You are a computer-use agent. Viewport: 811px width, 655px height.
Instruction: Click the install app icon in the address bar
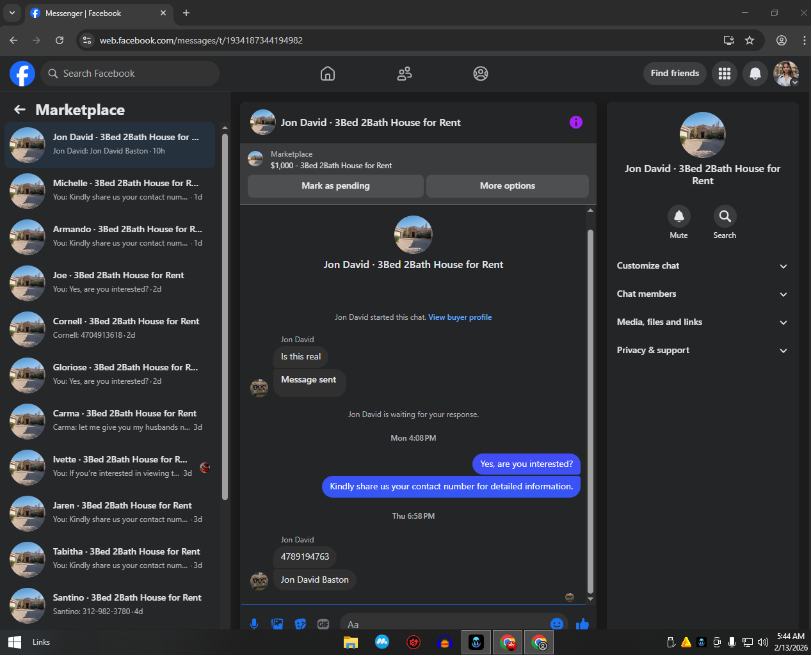tap(729, 40)
